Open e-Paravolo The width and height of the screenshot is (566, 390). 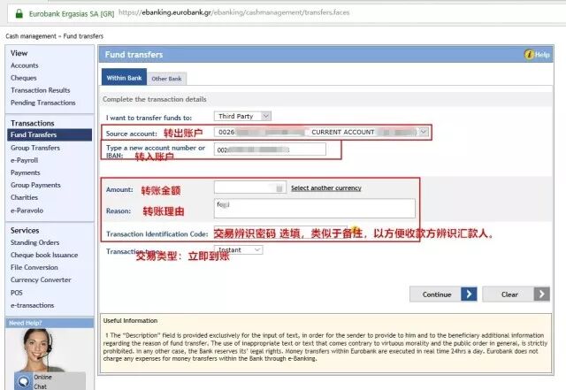click(x=27, y=210)
